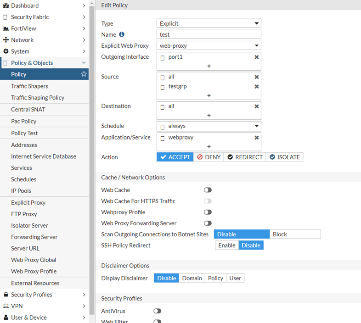
Task: Remove testgrp from Source list
Action: click(x=257, y=86)
